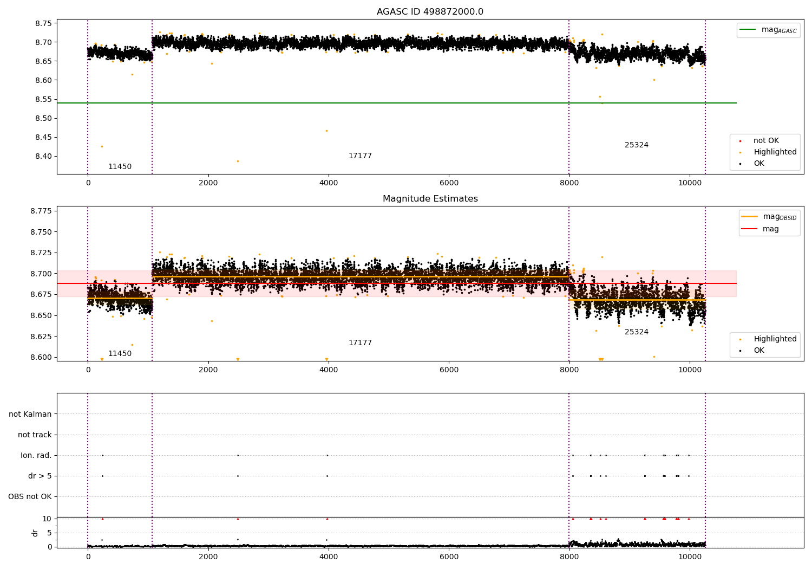Click obsid label "25324" in Magnitude Estimates plot
This screenshot has width=812, height=569.
coord(637,332)
